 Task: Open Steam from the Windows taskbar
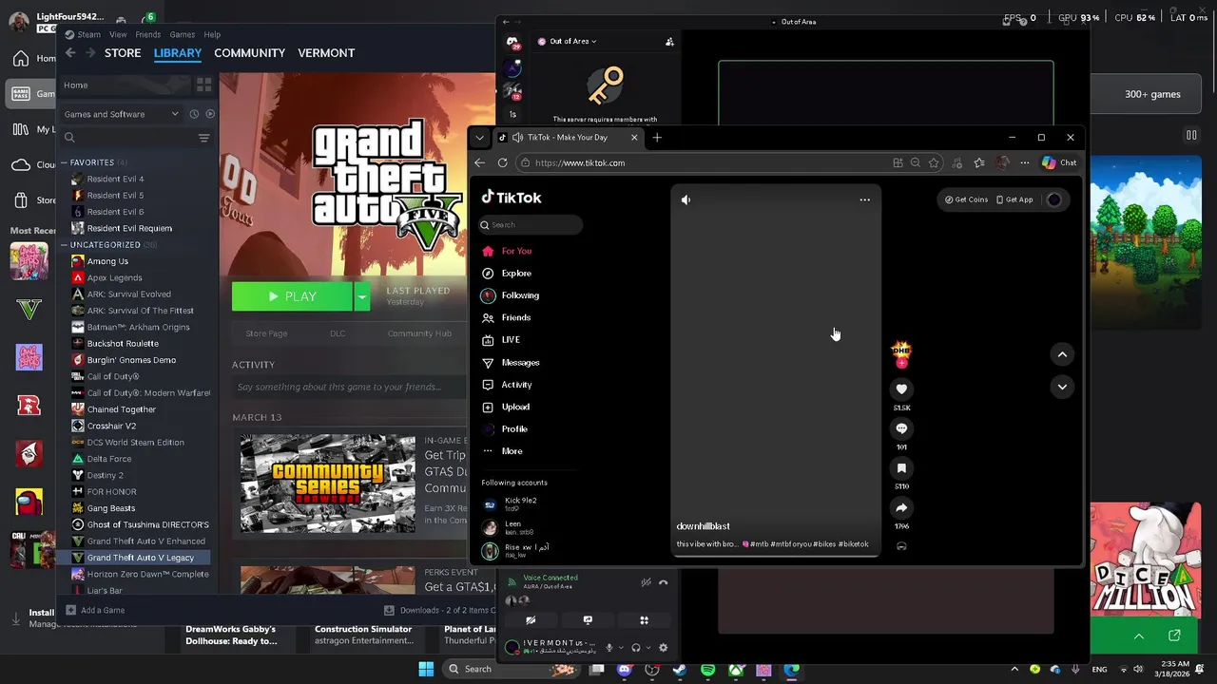click(x=680, y=670)
